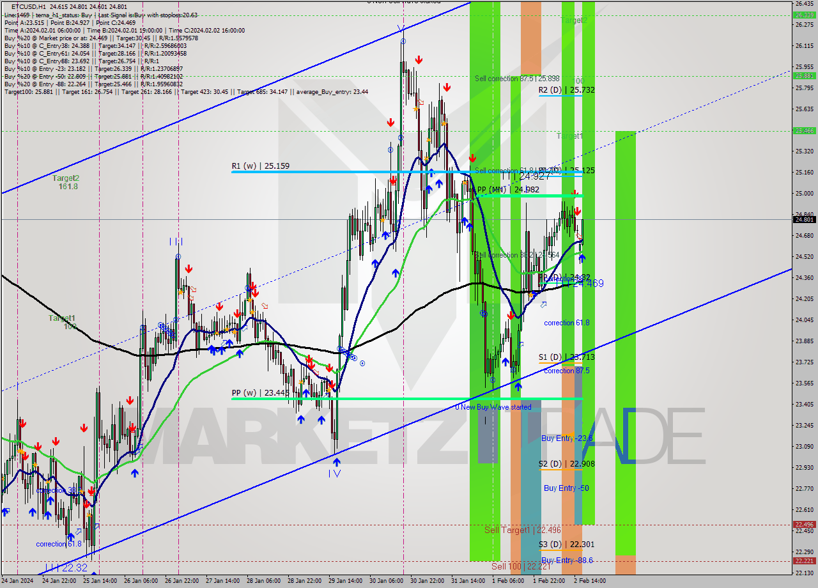Click the 24.045 price axis value

(x=804, y=320)
